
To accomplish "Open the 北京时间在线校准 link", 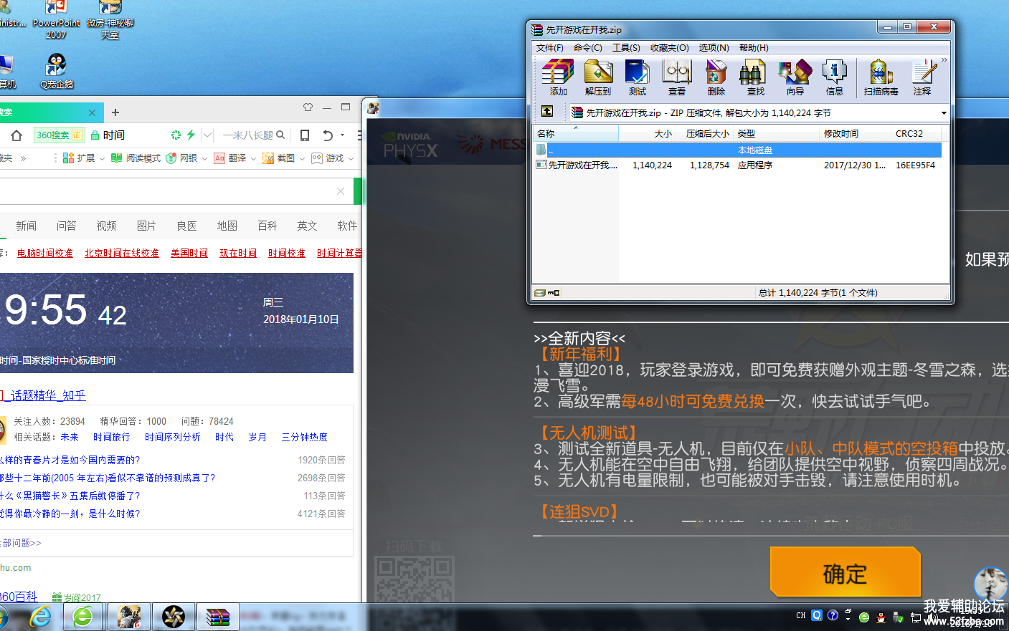I will (122, 254).
